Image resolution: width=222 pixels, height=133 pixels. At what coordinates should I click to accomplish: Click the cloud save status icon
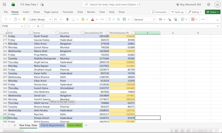(42, 5)
